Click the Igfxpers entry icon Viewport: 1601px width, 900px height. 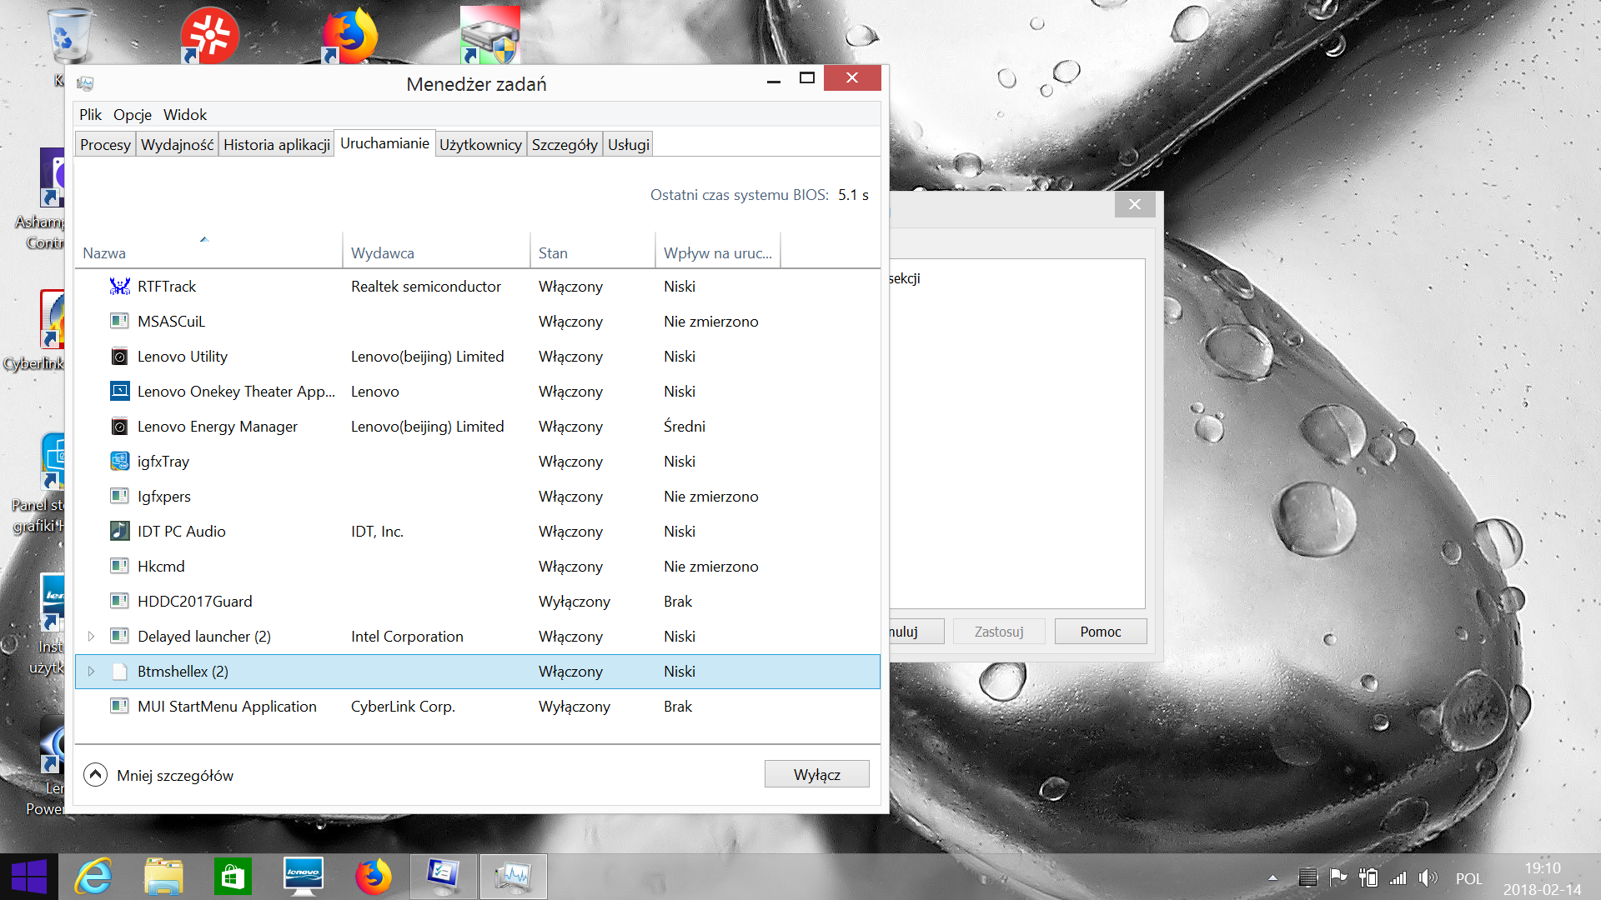120,496
